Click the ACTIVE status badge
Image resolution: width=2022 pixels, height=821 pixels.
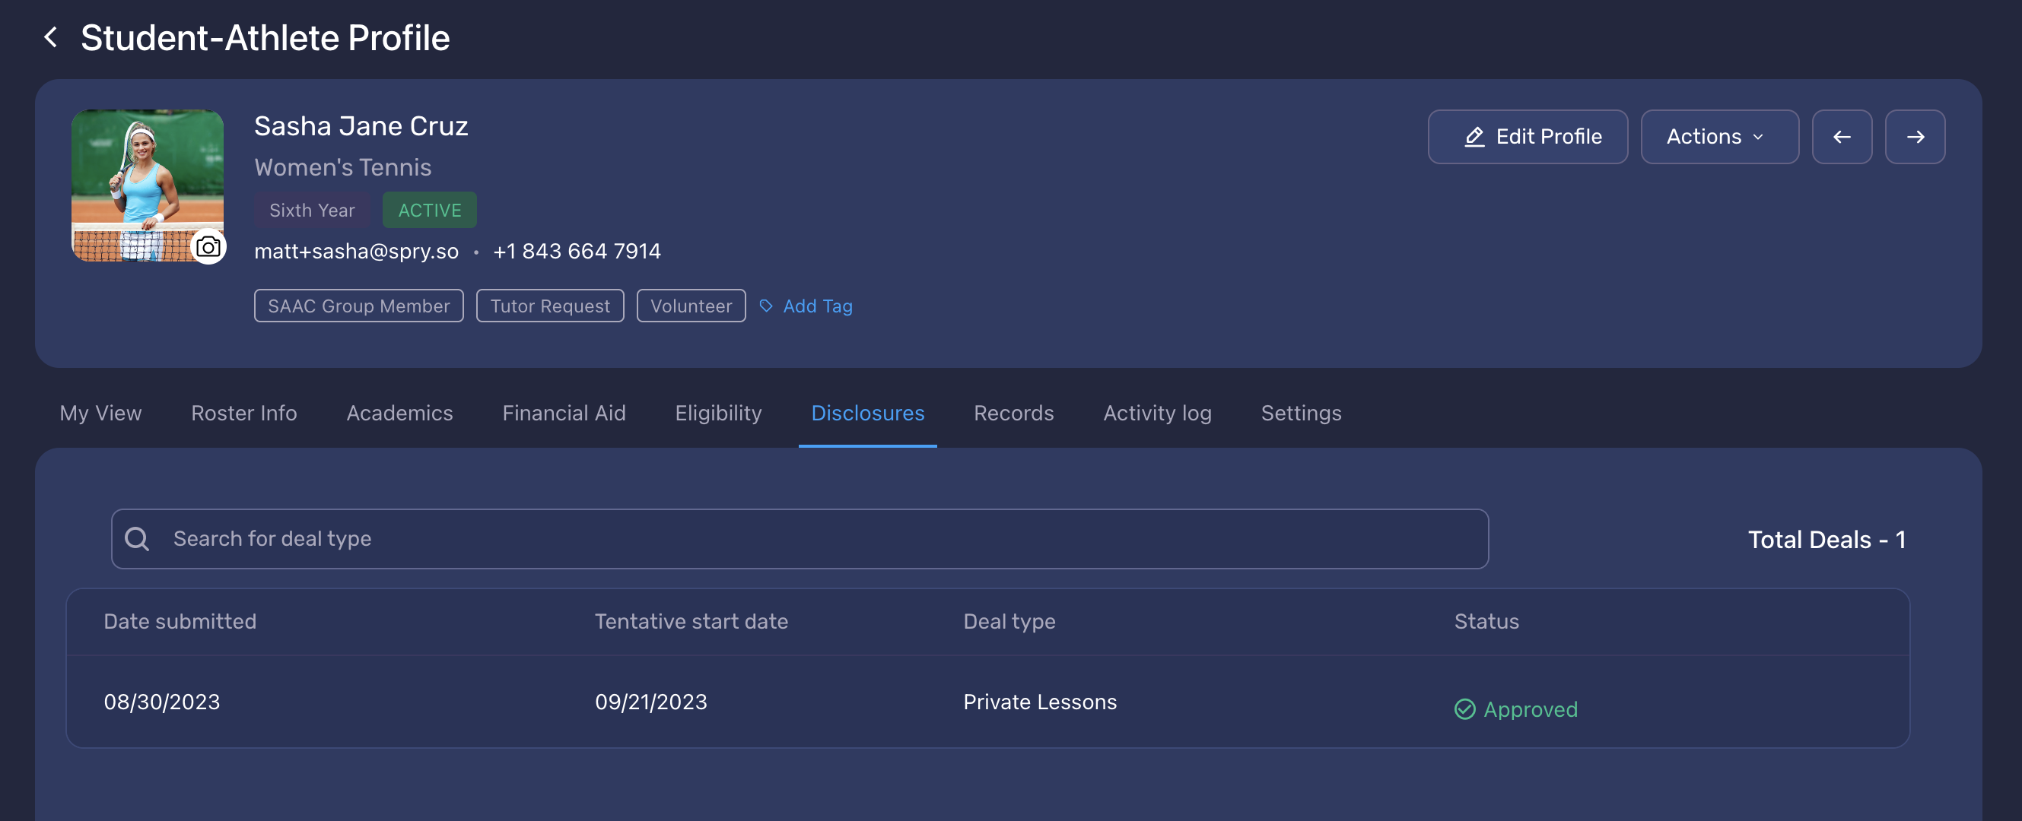(x=429, y=210)
